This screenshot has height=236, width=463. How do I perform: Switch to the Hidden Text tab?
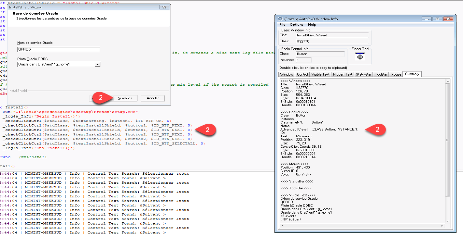343,74
